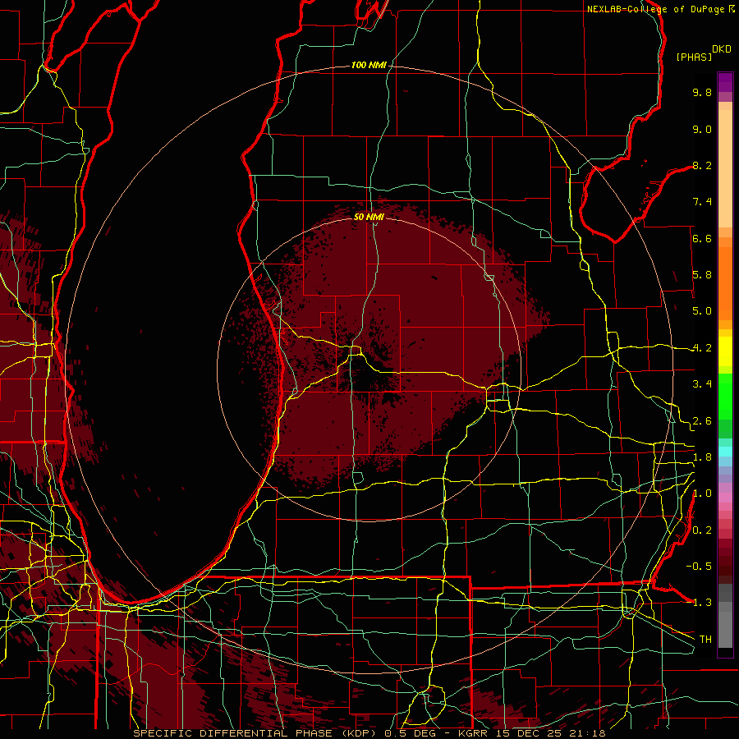Click the 9.8 value on color scale
Image resolution: width=739 pixels, height=739 pixels.
click(702, 92)
